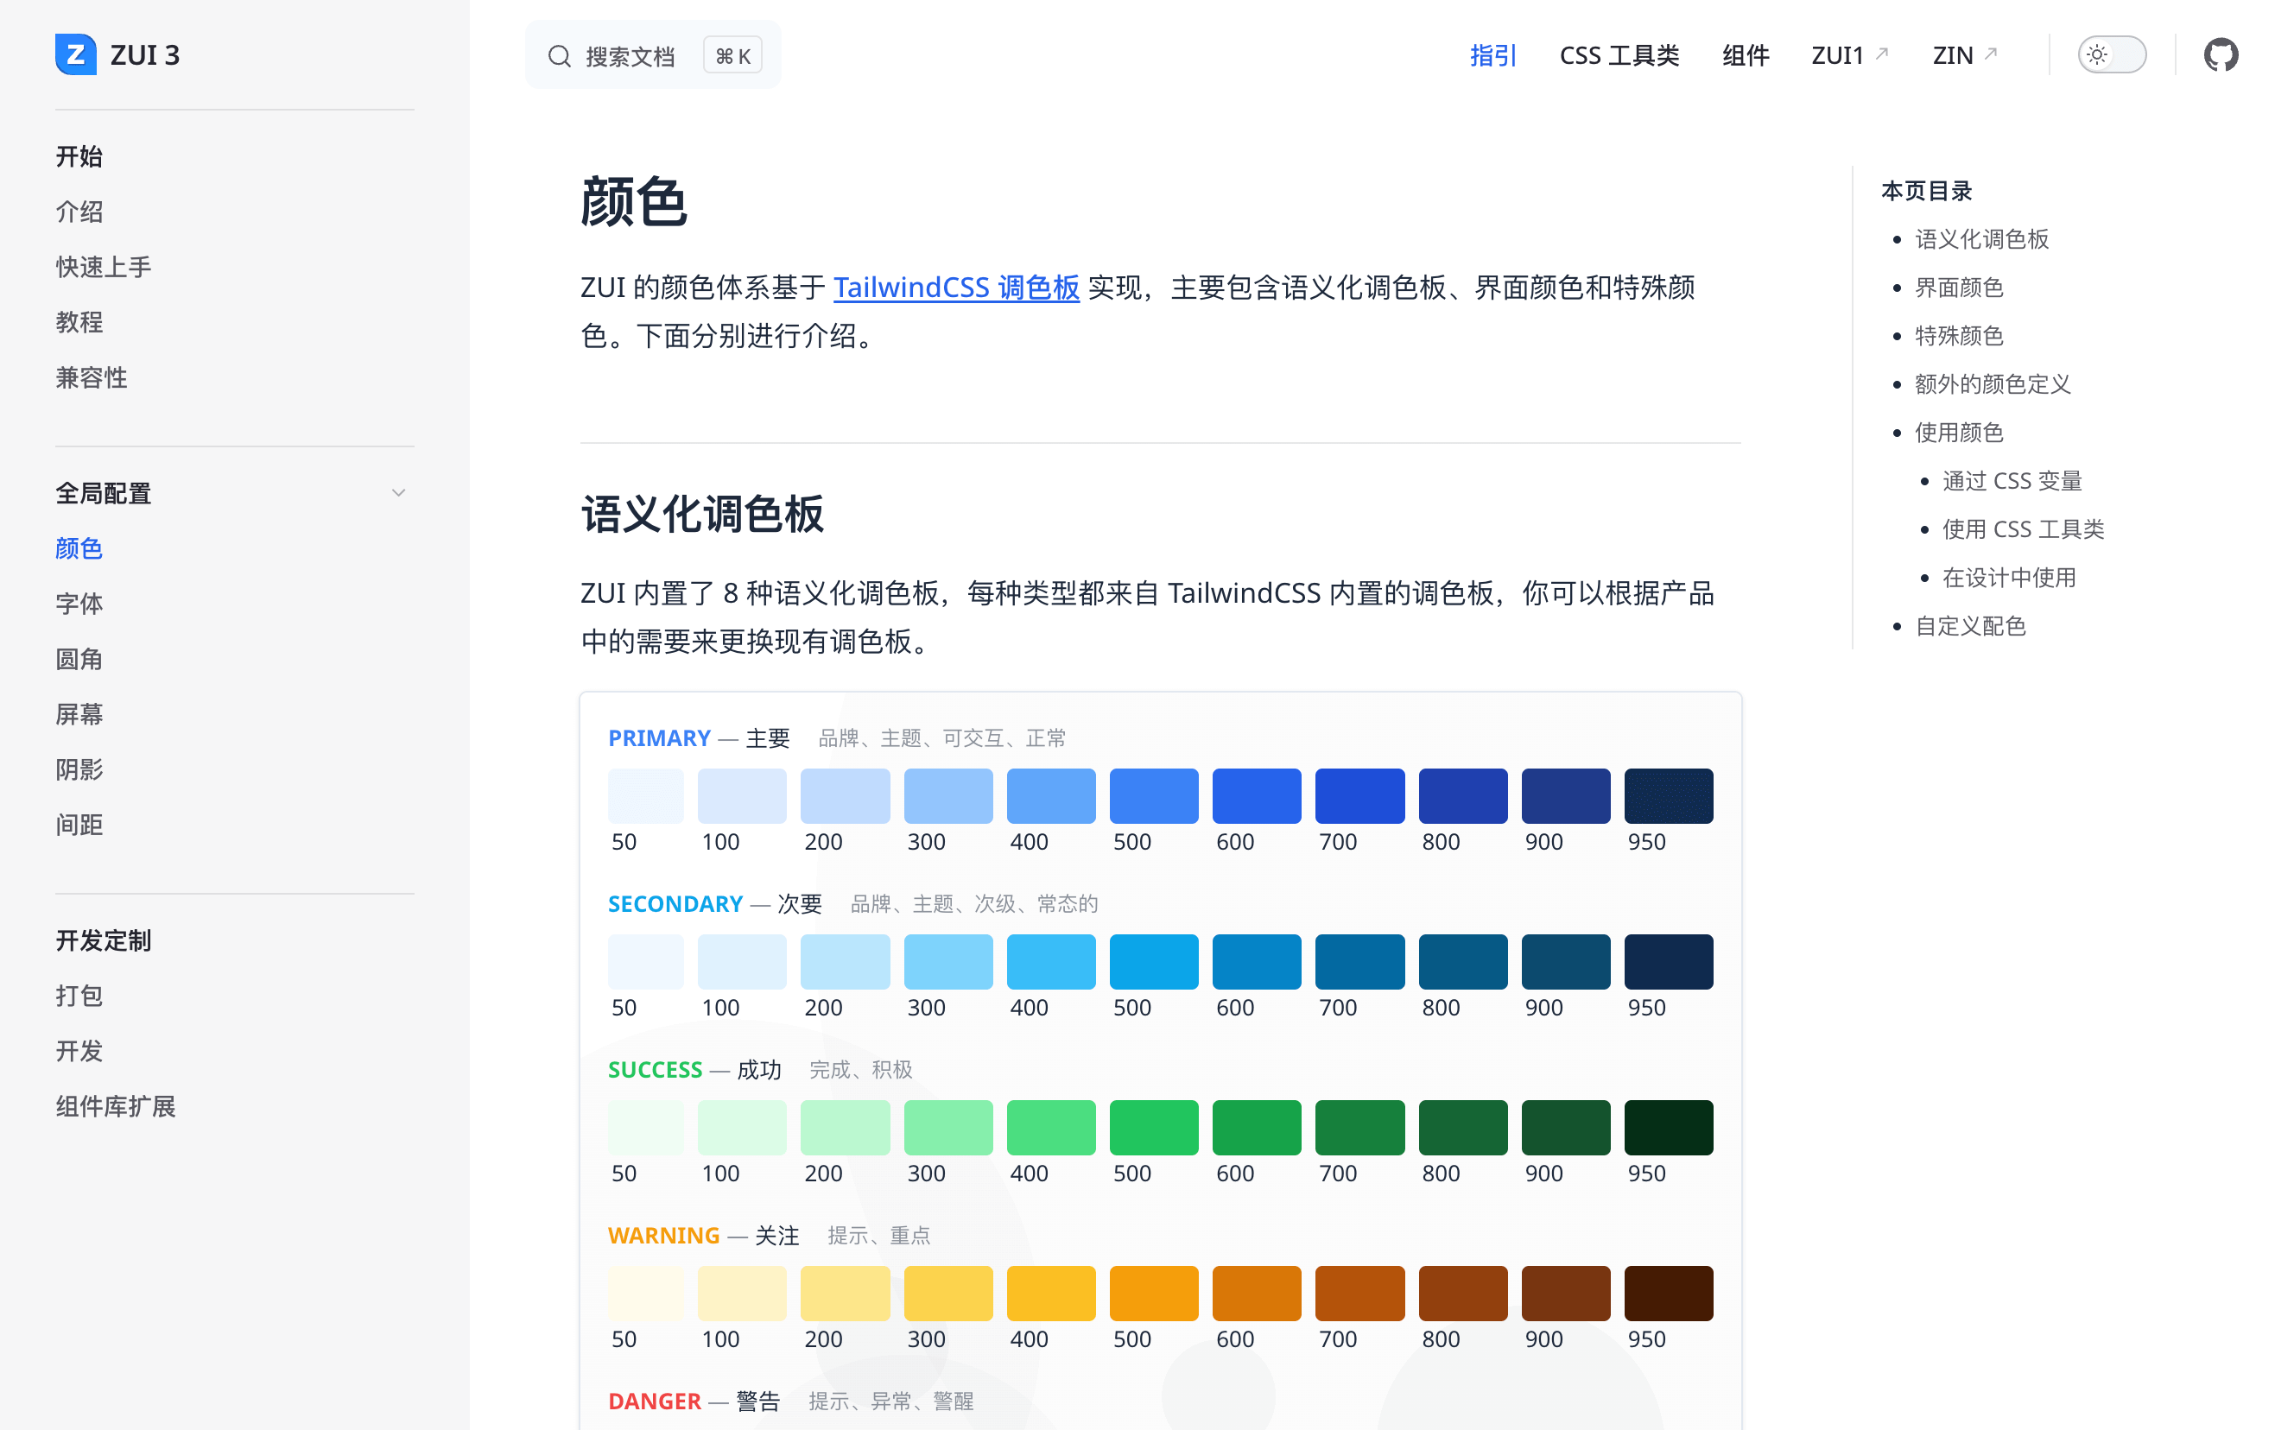
Task: Go to 介绍 in sidebar
Action: 79,211
